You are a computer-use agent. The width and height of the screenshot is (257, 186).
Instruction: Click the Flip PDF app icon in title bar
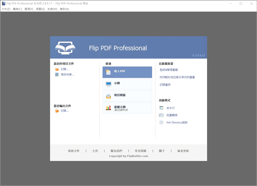[4, 4]
